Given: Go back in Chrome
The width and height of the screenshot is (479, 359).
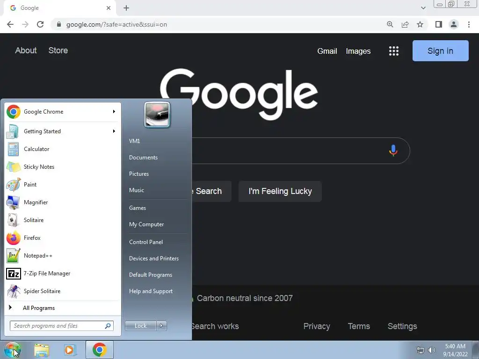Looking at the screenshot, I should point(10,24).
